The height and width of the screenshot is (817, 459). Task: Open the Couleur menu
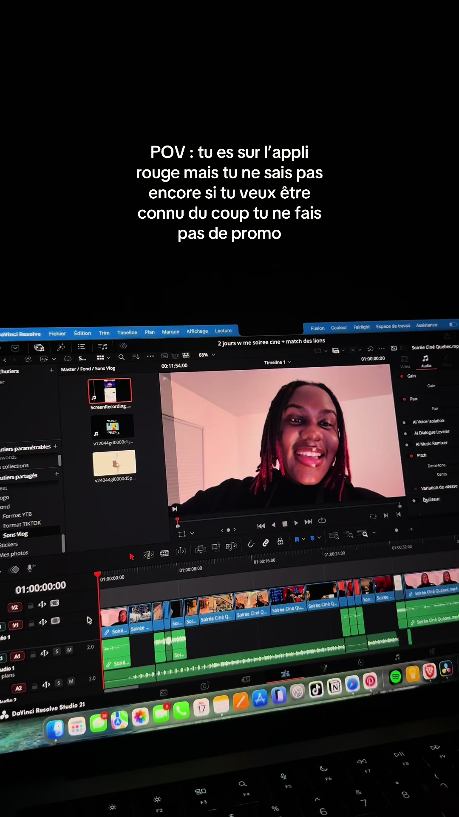point(339,328)
